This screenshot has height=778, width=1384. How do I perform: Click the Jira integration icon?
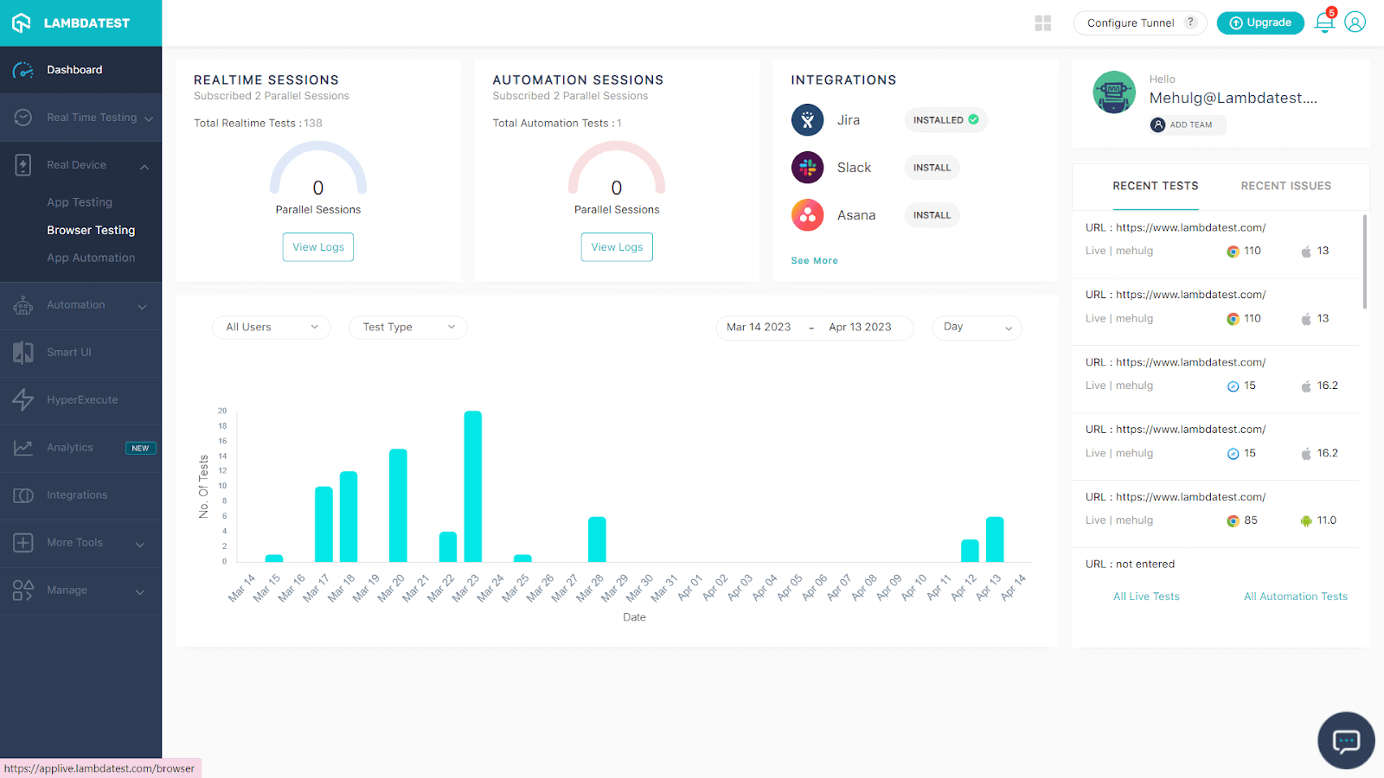pos(807,119)
